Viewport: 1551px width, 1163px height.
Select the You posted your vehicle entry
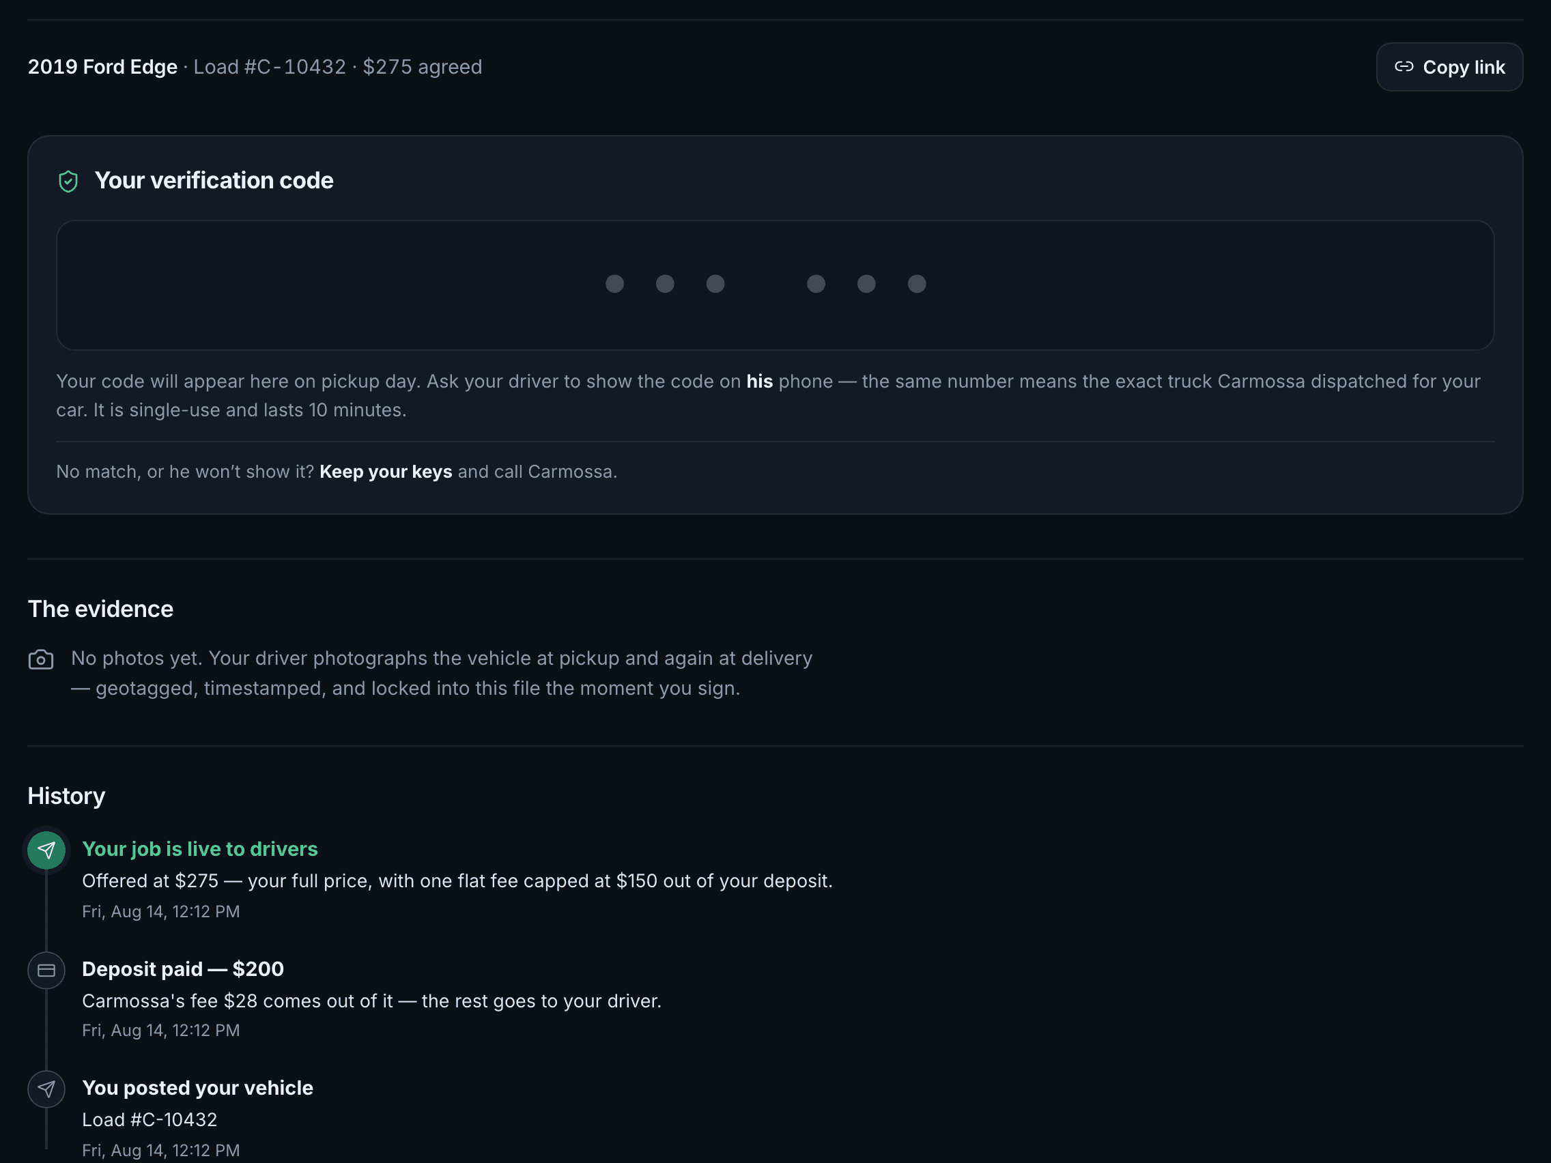pyautogui.click(x=198, y=1117)
